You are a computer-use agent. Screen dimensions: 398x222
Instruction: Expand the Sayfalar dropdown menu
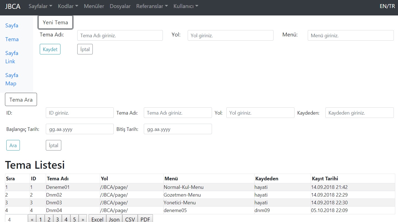pyautogui.click(x=40, y=6)
